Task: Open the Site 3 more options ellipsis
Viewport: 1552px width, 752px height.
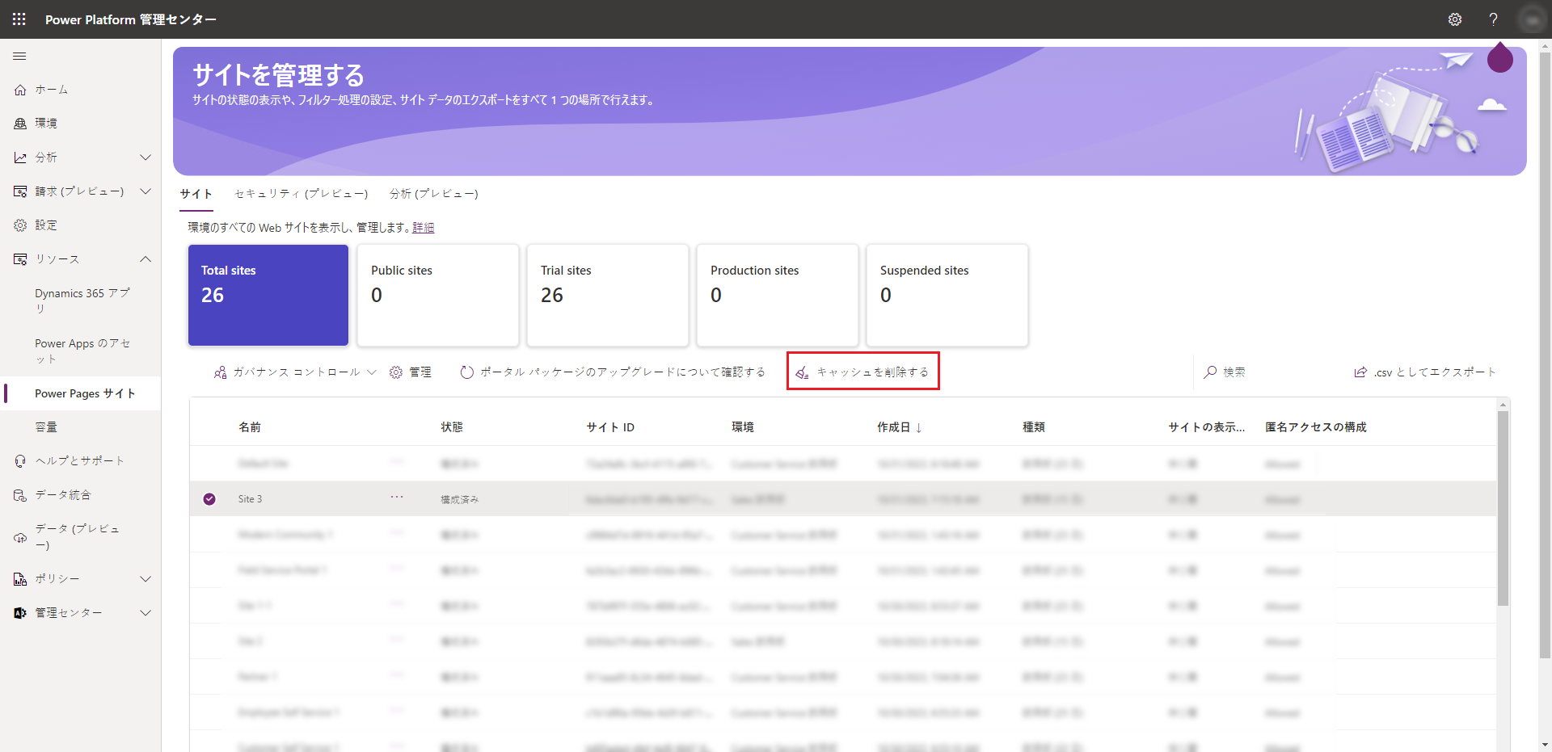Action: click(x=397, y=497)
